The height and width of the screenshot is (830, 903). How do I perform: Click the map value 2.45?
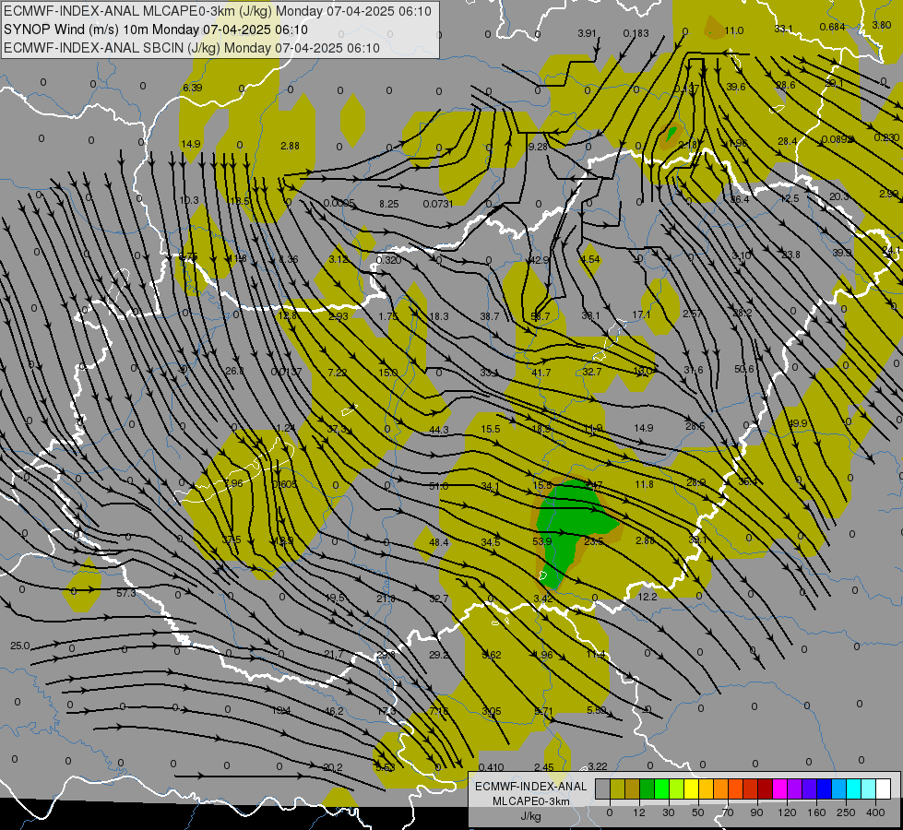pos(543,767)
